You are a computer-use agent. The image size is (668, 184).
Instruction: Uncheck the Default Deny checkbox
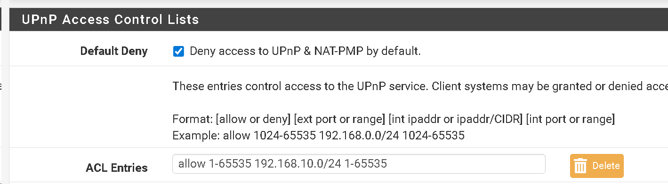coord(178,51)
